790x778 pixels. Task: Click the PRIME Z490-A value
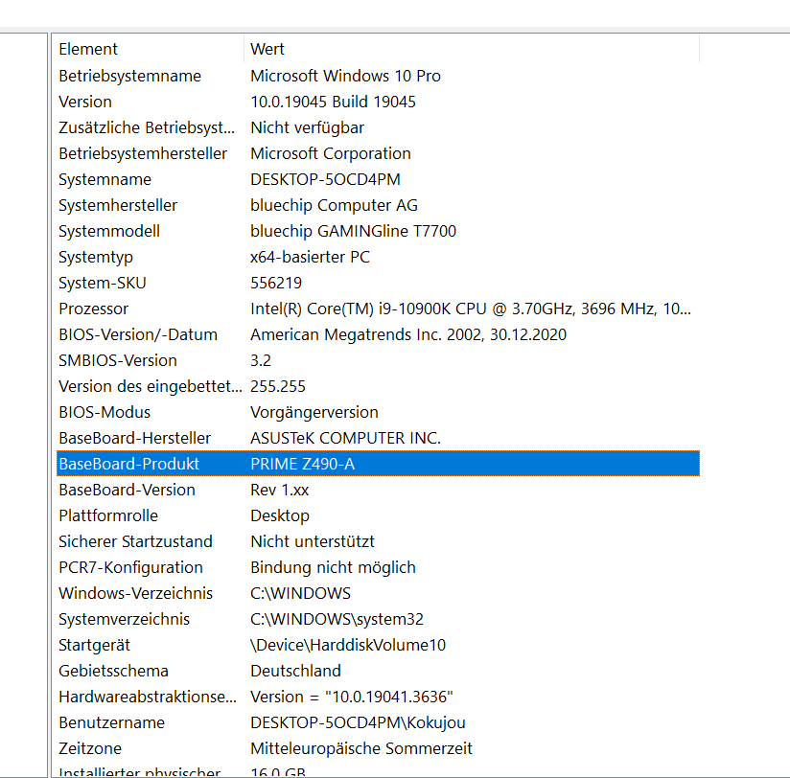(302, 464)
